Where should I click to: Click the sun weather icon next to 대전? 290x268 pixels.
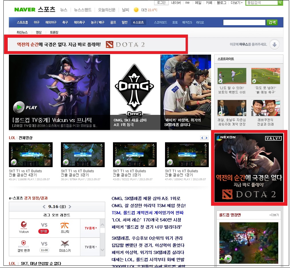point(136,10)
